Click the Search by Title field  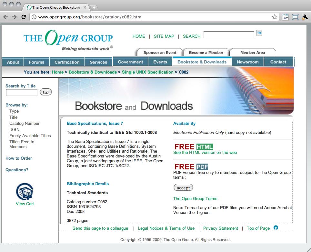[x=22, y=93]
